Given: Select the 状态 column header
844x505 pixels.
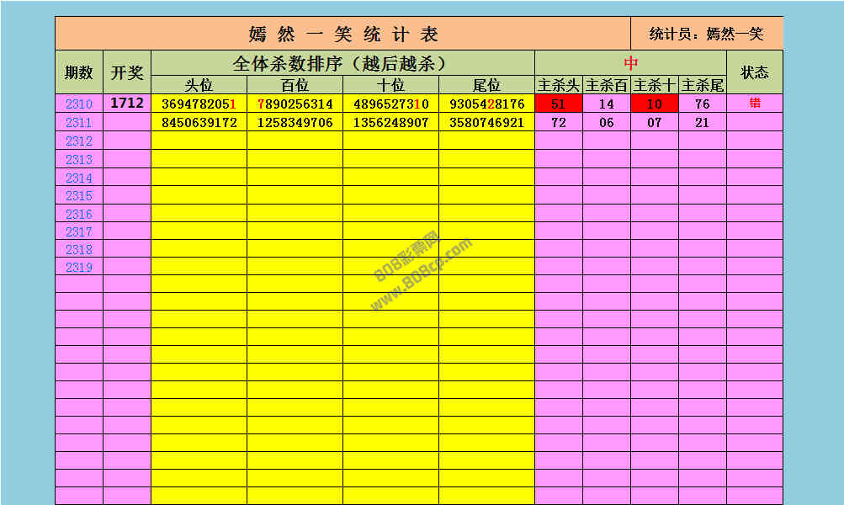Looking at the screenshot, I should [754, 72].
